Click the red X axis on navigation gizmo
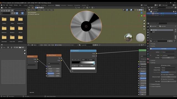This screenshot has width=177, height=99. click(x=144, y=16)
